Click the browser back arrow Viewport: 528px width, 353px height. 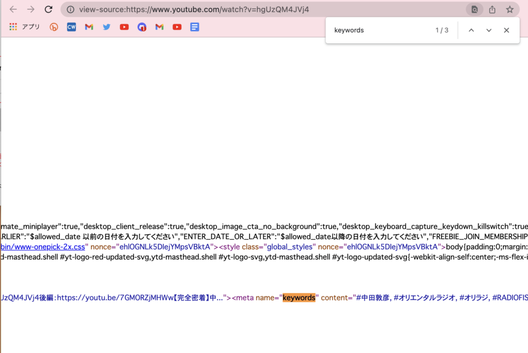(x=13, y=9)
